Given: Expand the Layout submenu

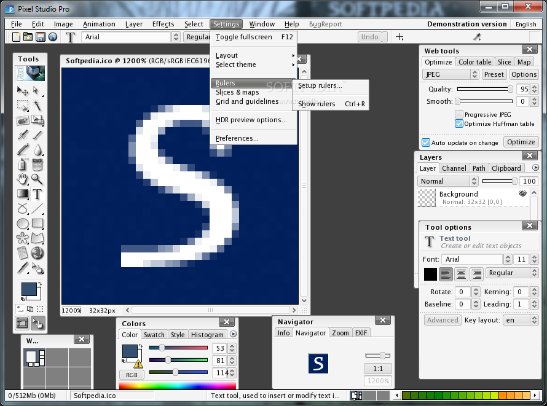Looking at the screenshot, I should [254, 55].
